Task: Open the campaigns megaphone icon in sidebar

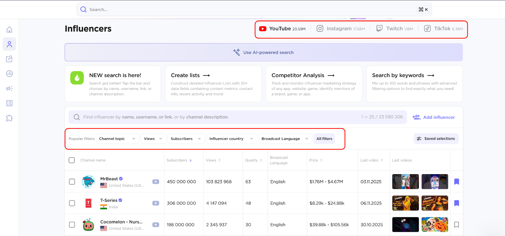Action: click(9, 88)
